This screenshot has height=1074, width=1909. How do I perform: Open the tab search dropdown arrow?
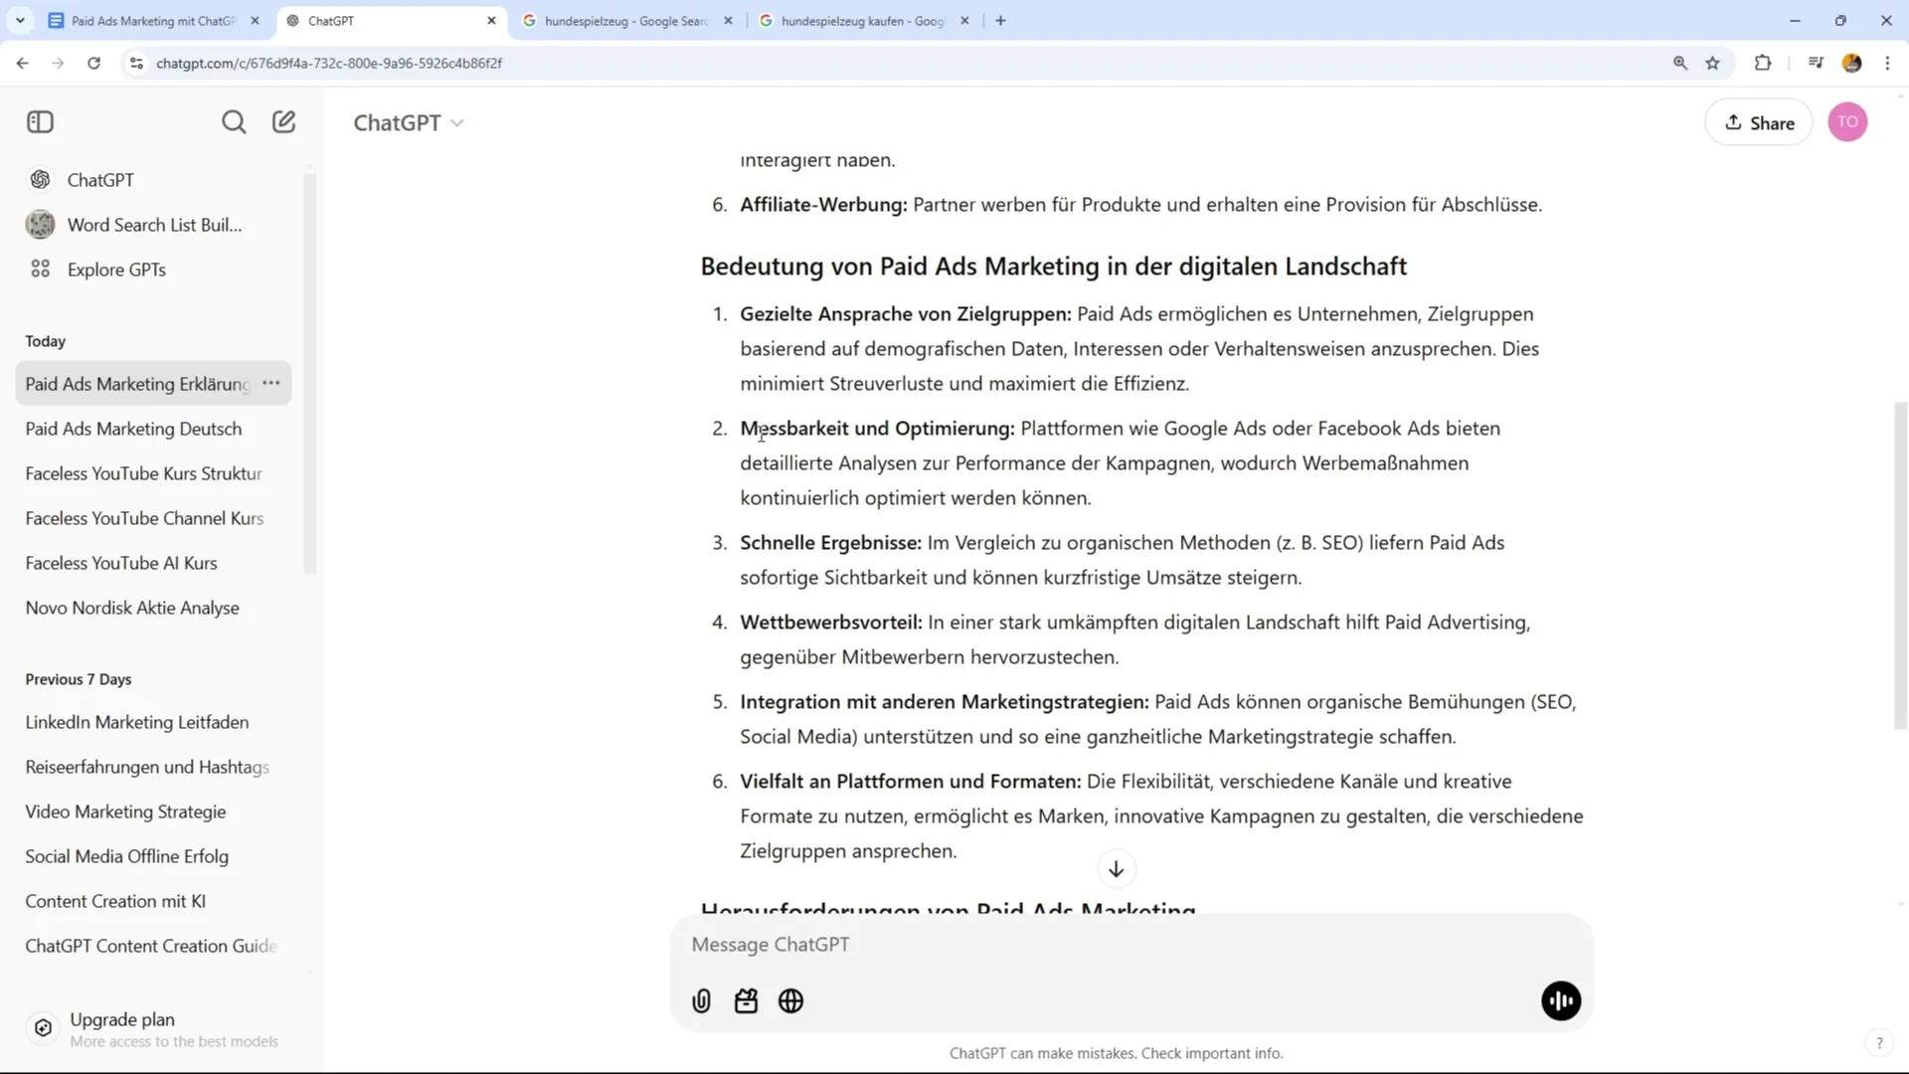click(20, 20)
